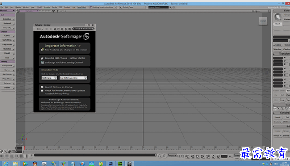Open Photoshop from the taskbar
The width and height of the screenshot is (290, 166).
tap(110, 164)
